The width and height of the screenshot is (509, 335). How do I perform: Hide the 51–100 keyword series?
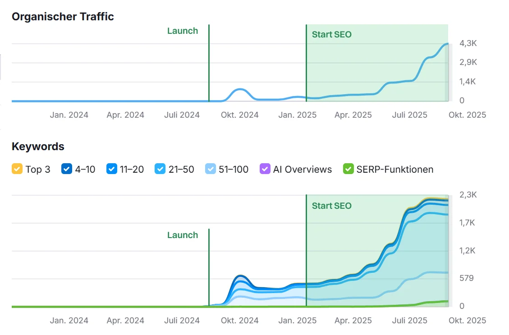(x=210, y=169)
